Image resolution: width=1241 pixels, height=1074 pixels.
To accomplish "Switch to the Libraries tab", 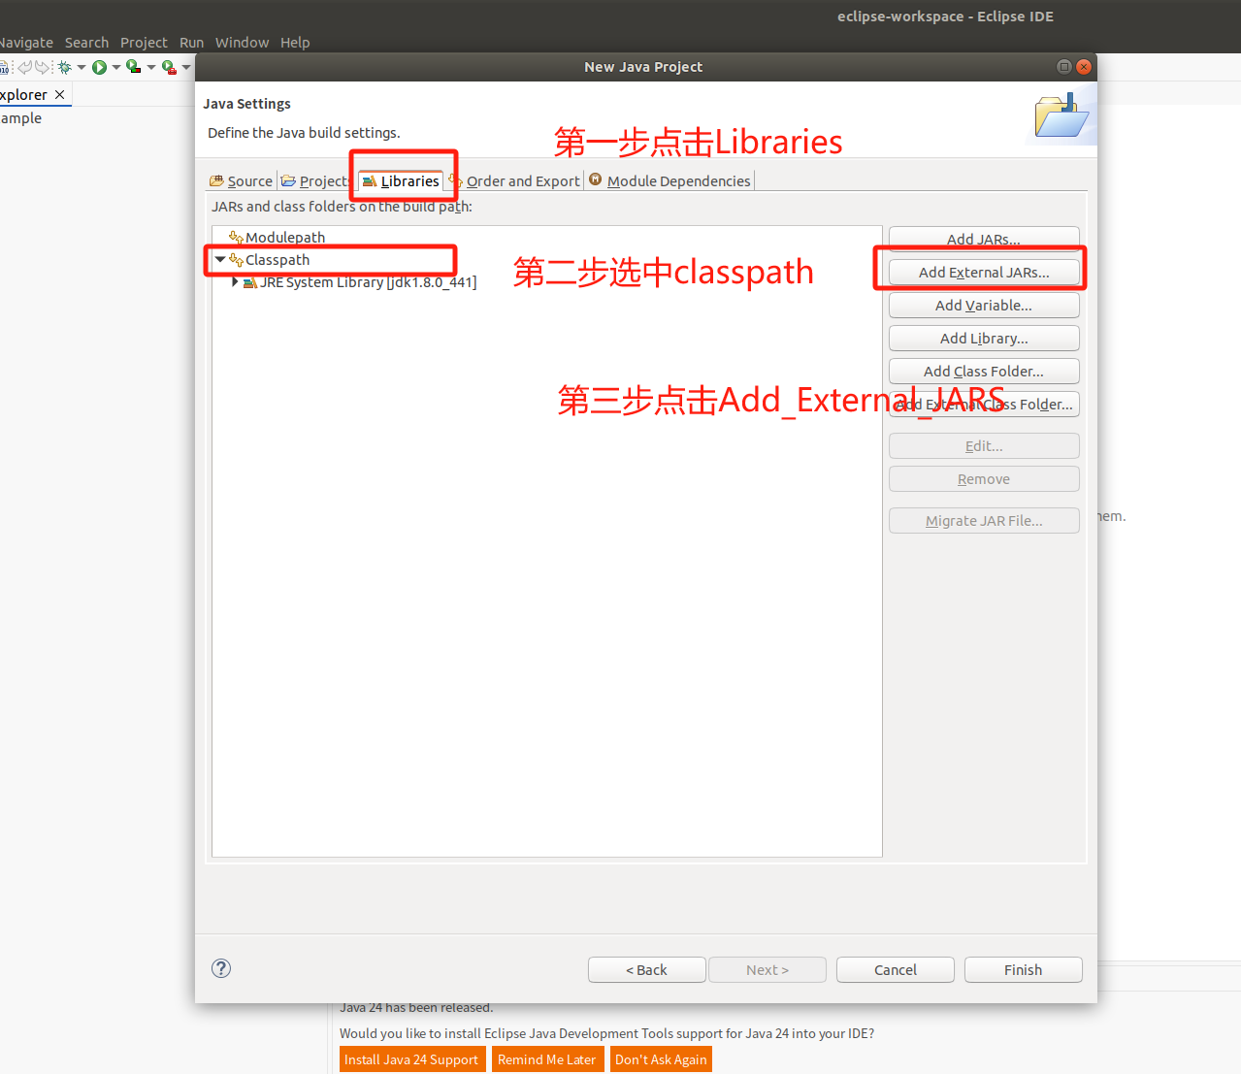I will (x=401, y=180).
